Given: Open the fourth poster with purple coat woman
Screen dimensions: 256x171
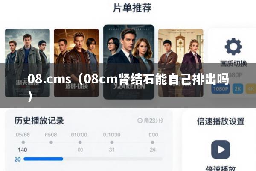Looking at the screenshot, I should [x=181, y=63].
